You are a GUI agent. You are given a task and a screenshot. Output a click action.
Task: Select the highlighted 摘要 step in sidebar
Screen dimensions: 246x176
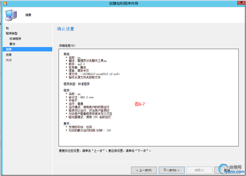[x=27, y=49]
